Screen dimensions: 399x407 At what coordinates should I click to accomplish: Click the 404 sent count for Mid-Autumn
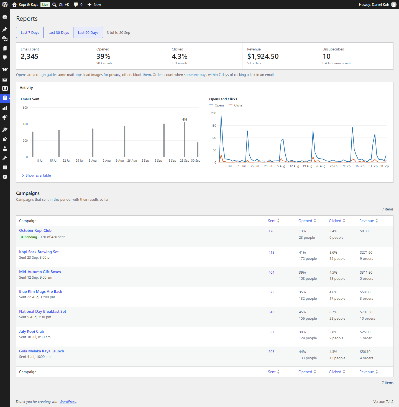point(271,272)
